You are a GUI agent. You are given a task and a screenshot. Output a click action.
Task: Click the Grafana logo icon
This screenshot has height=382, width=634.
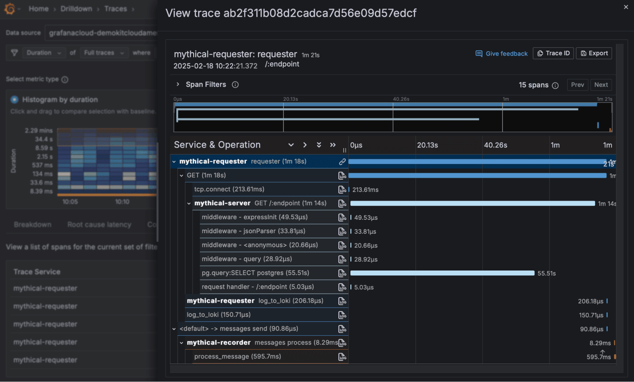point(9,9)
